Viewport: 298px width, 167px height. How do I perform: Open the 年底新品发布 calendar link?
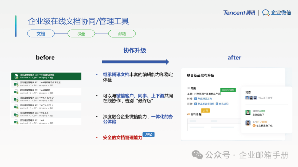click(205, 99)
